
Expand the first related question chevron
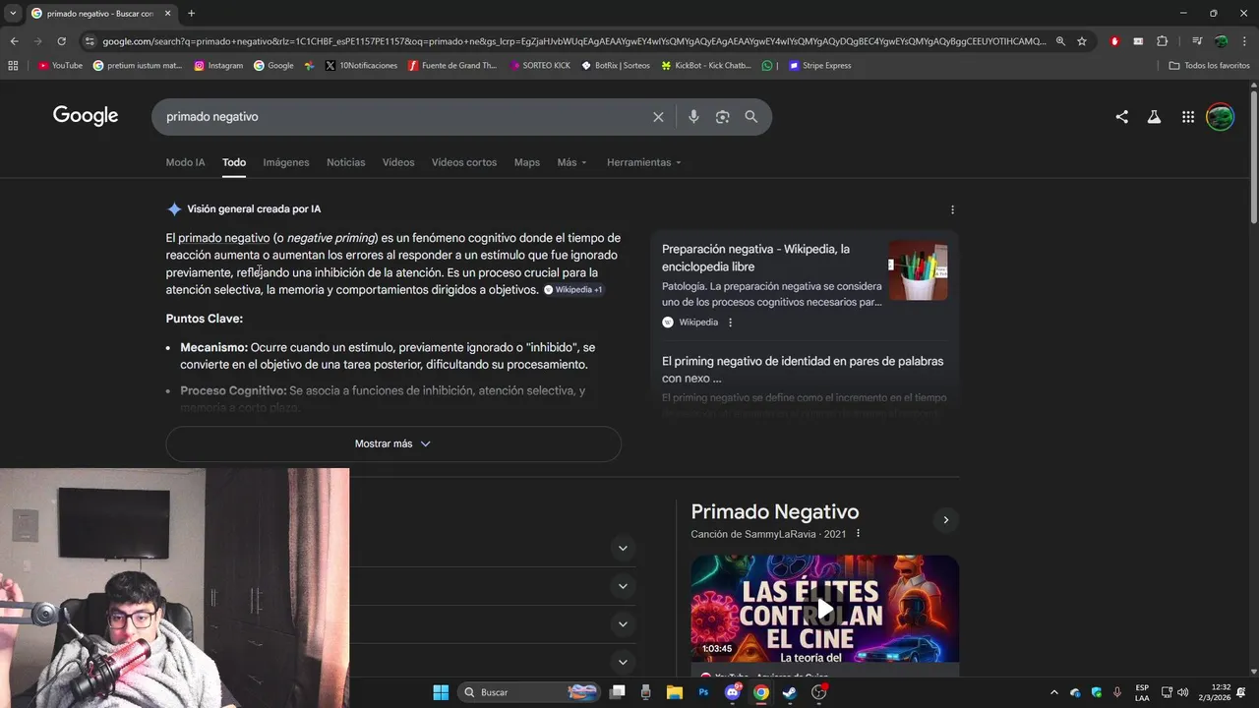click(x=623, y=548)
